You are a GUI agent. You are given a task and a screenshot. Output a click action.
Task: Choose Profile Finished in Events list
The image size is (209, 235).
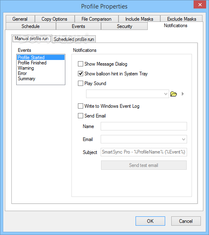[x=41, y=63]
